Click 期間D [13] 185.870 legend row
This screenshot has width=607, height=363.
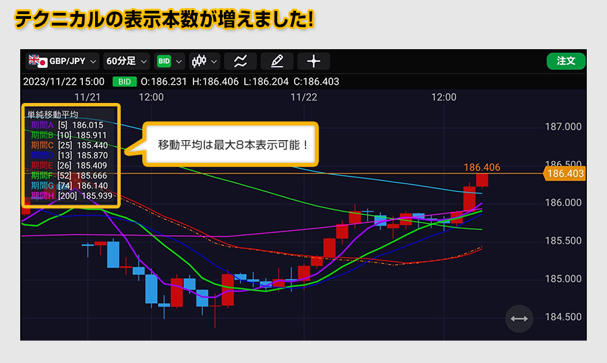point(69,155)
